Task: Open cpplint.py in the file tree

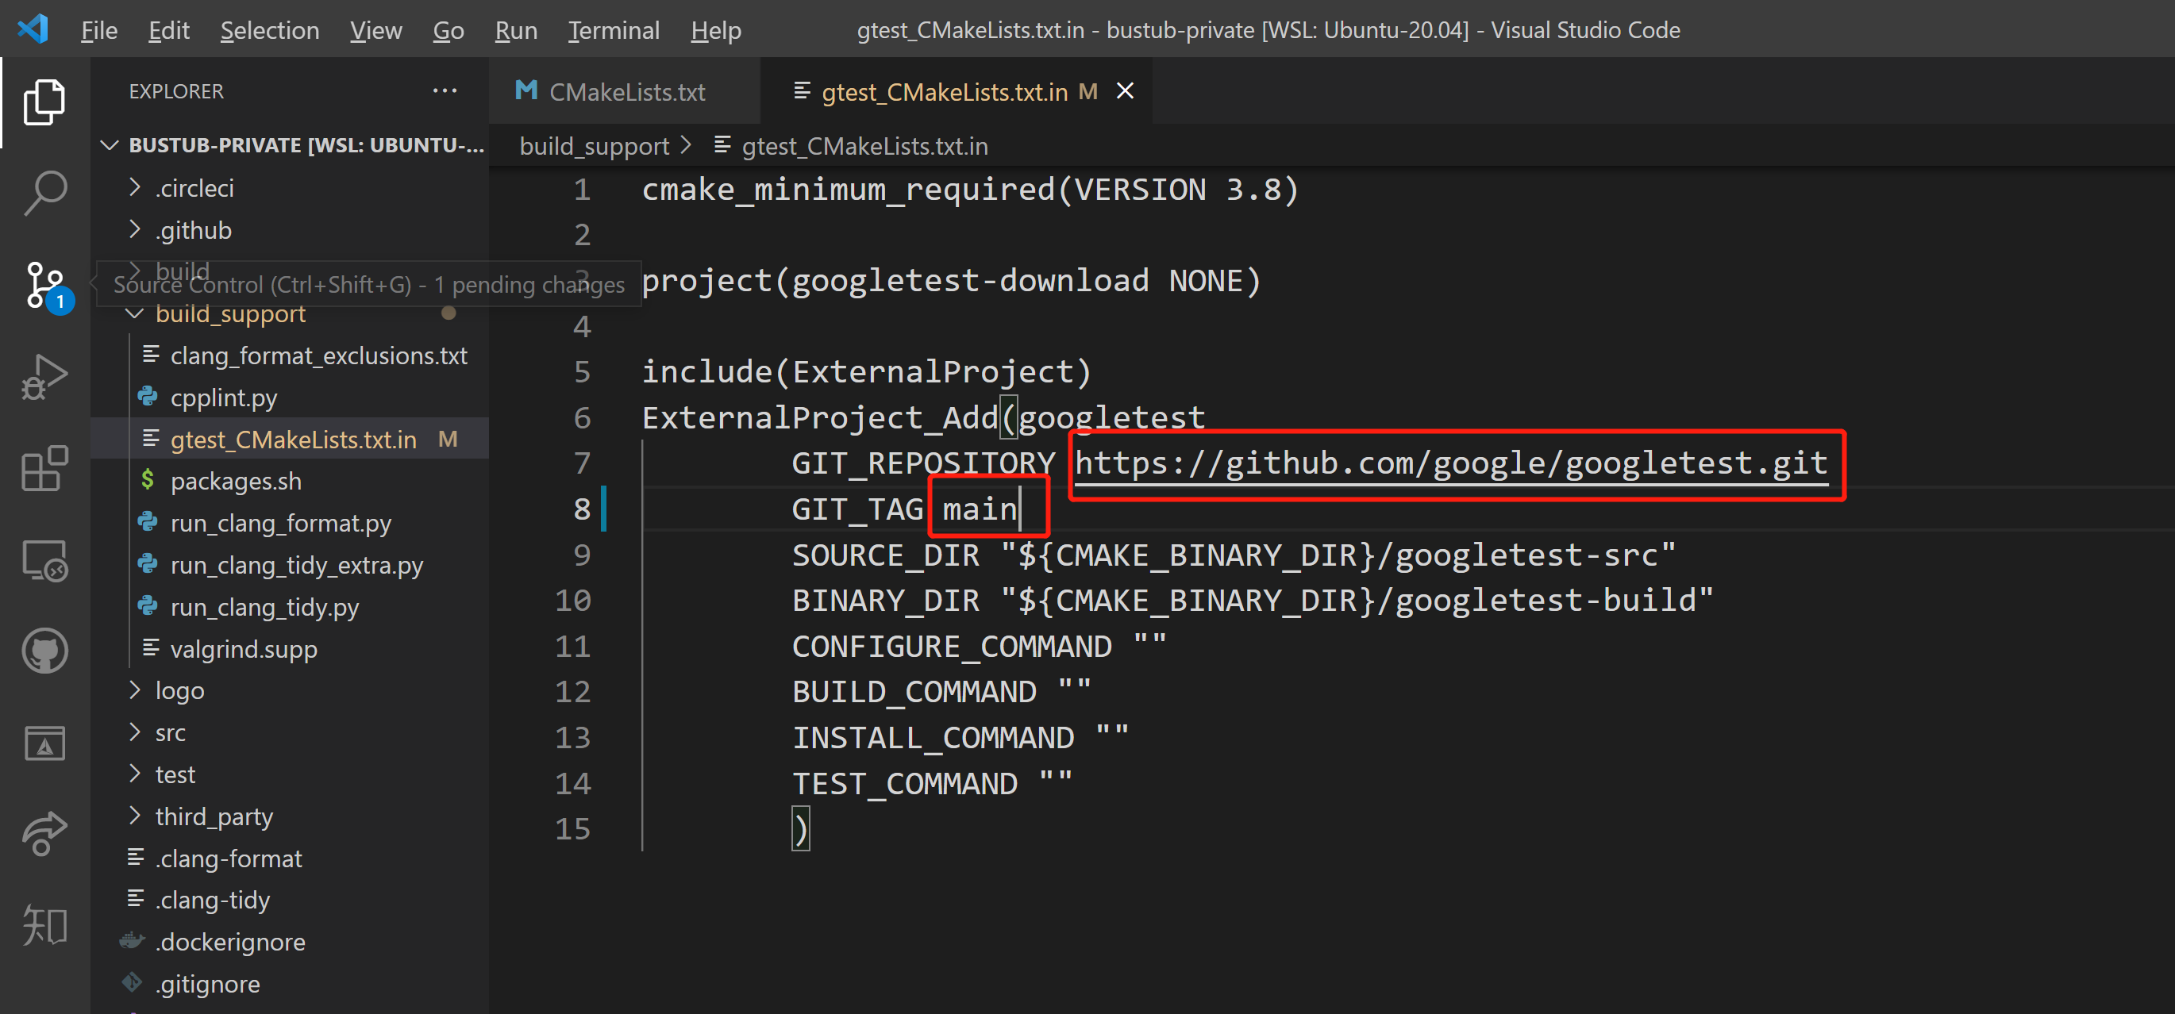Action: [x=224, y=398]
